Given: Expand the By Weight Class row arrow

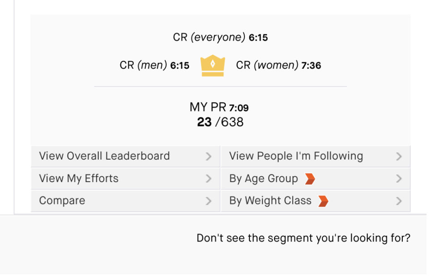Looking at the screenshot, I should tap(399, 201).
